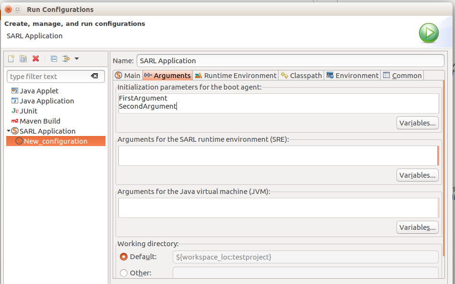This screenshot has width=455, height=284.
Task: Click the FirstArgument text line
Action: pyautogui.click(x=143, y=98)
